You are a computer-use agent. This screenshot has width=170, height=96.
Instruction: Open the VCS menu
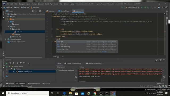pyautogui.click(x=61, y=4)
